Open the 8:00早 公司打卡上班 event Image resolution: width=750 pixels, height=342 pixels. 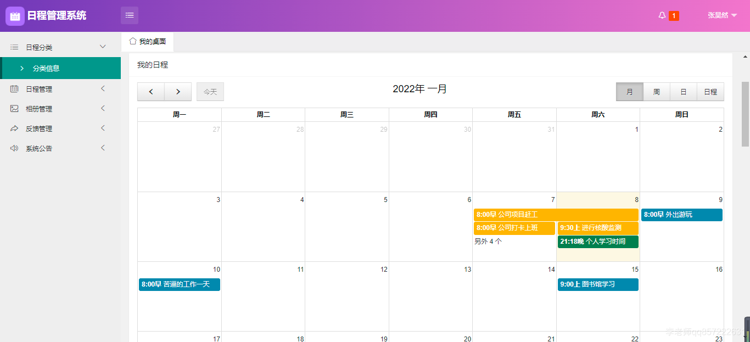[x=514, y=228]
